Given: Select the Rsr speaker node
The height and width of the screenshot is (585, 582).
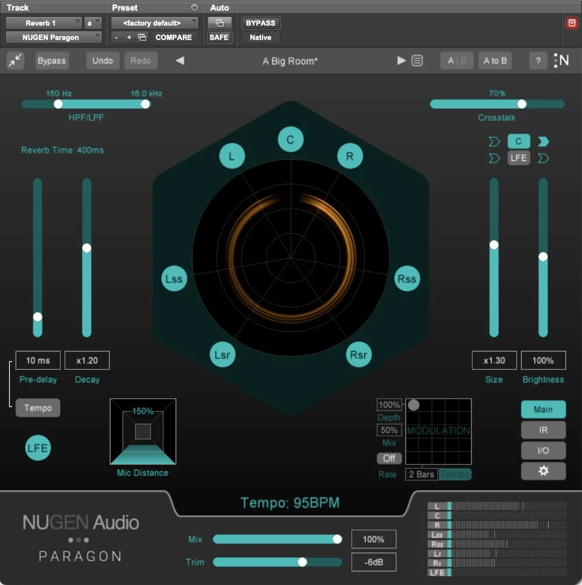Looking at the screenshot, I should pos(359,355).
